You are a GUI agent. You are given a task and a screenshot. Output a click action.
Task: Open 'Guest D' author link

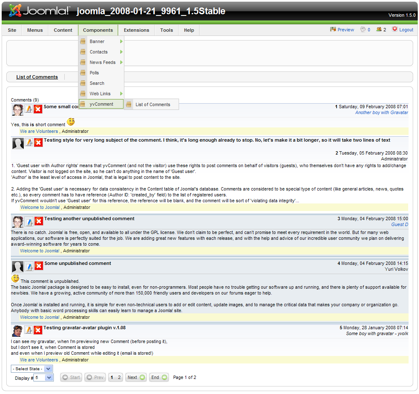click(400, 225)
